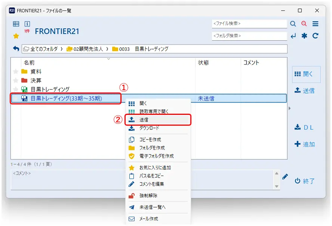
Task: Click the pencil edit comment icon
Action: tap(285, 176)
